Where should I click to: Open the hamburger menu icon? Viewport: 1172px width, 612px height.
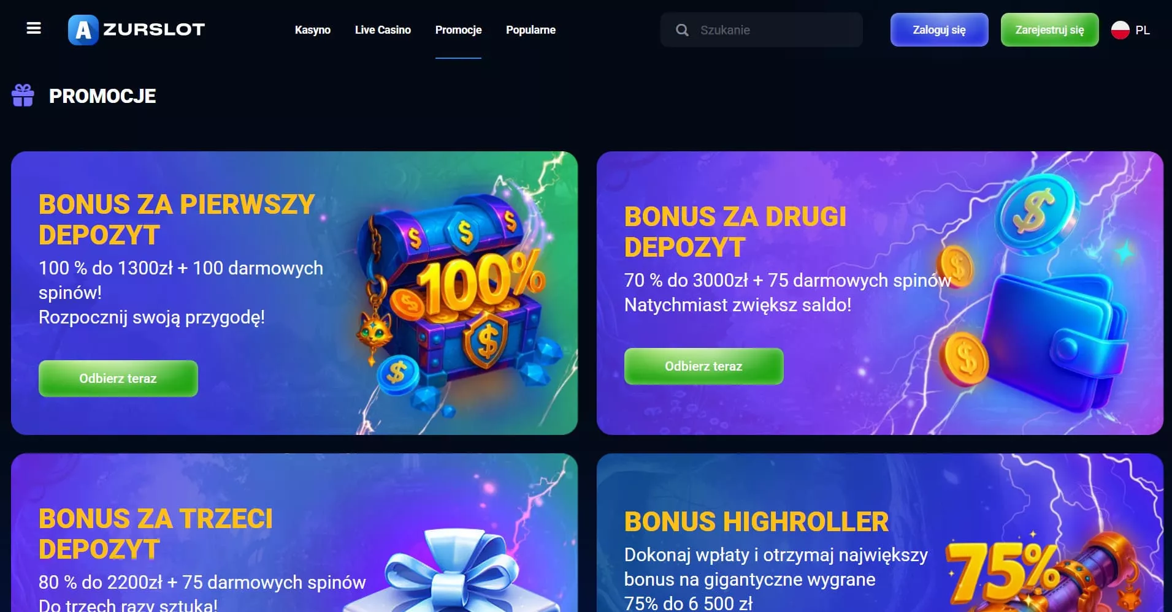tap(34, 28)
